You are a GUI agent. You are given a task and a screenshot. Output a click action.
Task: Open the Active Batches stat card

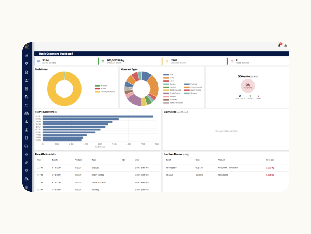coord(65,61)
